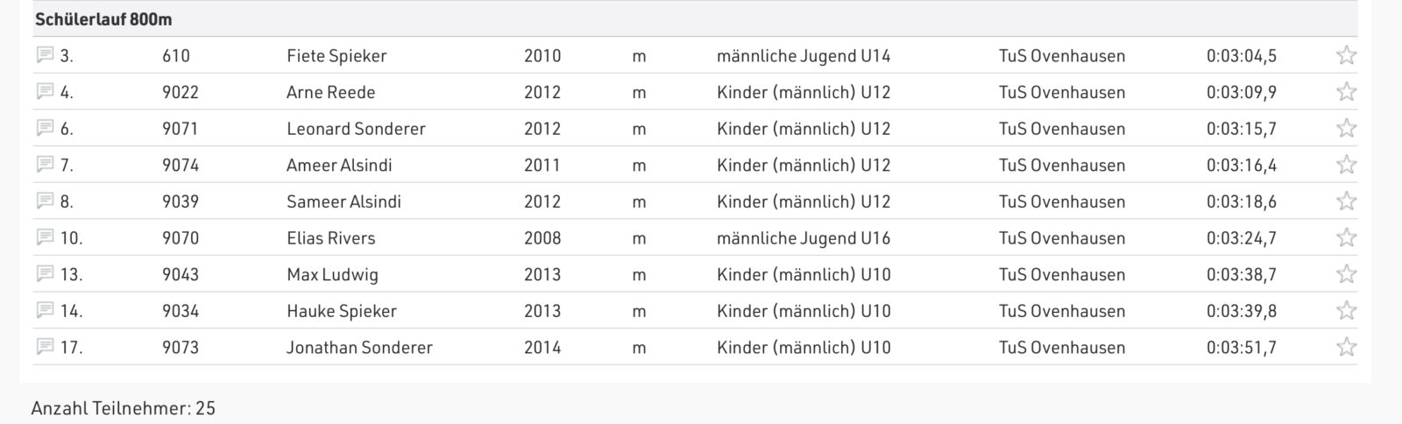Star the Sameer Alsindi result row

[x=1347, y=201]
